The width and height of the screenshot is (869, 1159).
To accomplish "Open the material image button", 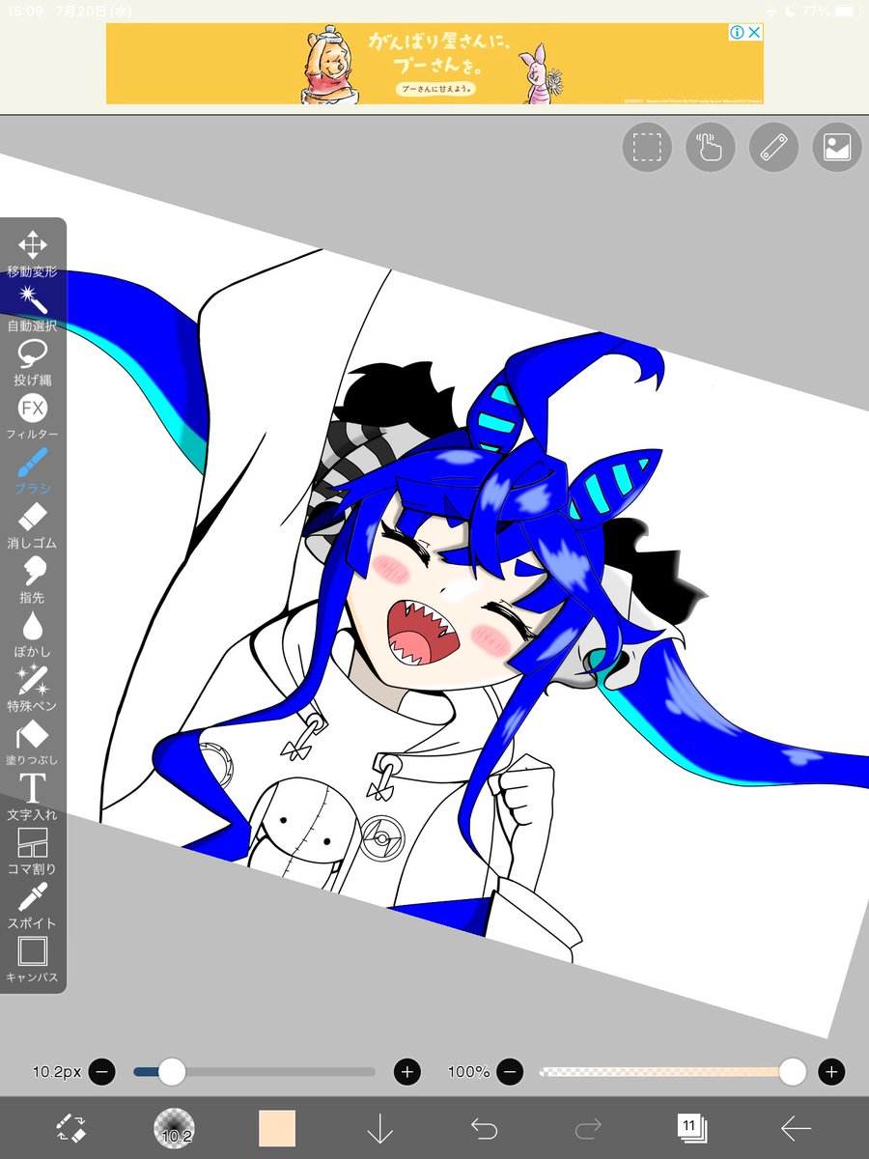I will [837, 147].
